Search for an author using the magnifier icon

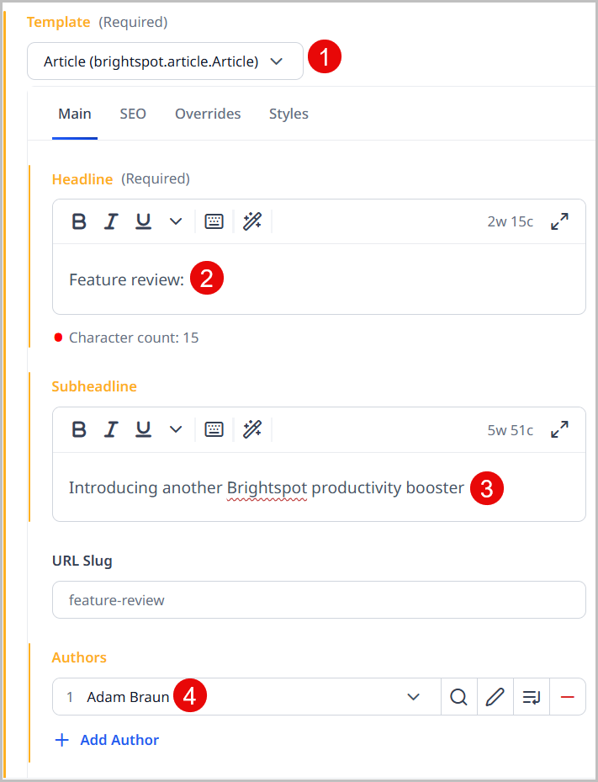pos(458,697)
